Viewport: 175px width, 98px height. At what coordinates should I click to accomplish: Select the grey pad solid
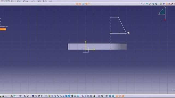click(97, 47)
